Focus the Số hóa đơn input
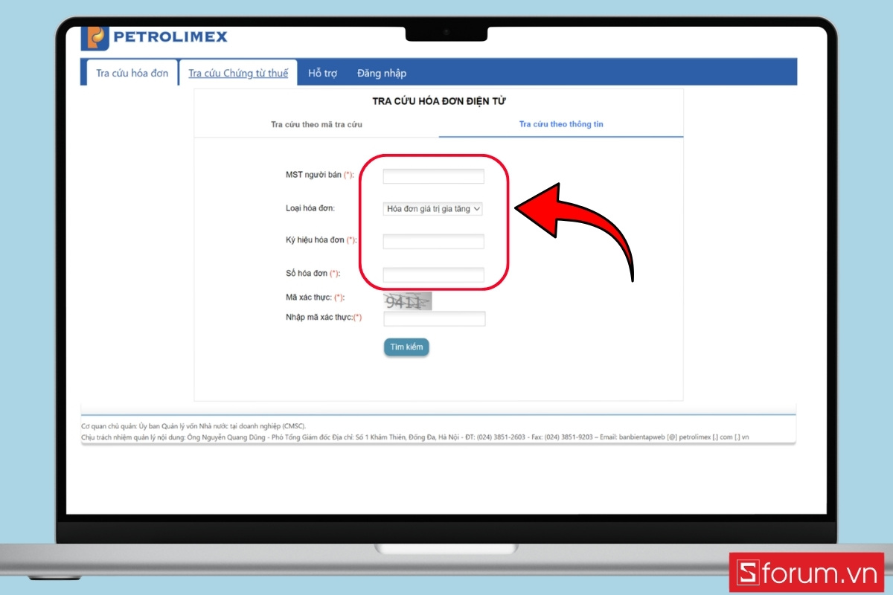The width and height of the screenshot is (893, 595). (433, 274)
